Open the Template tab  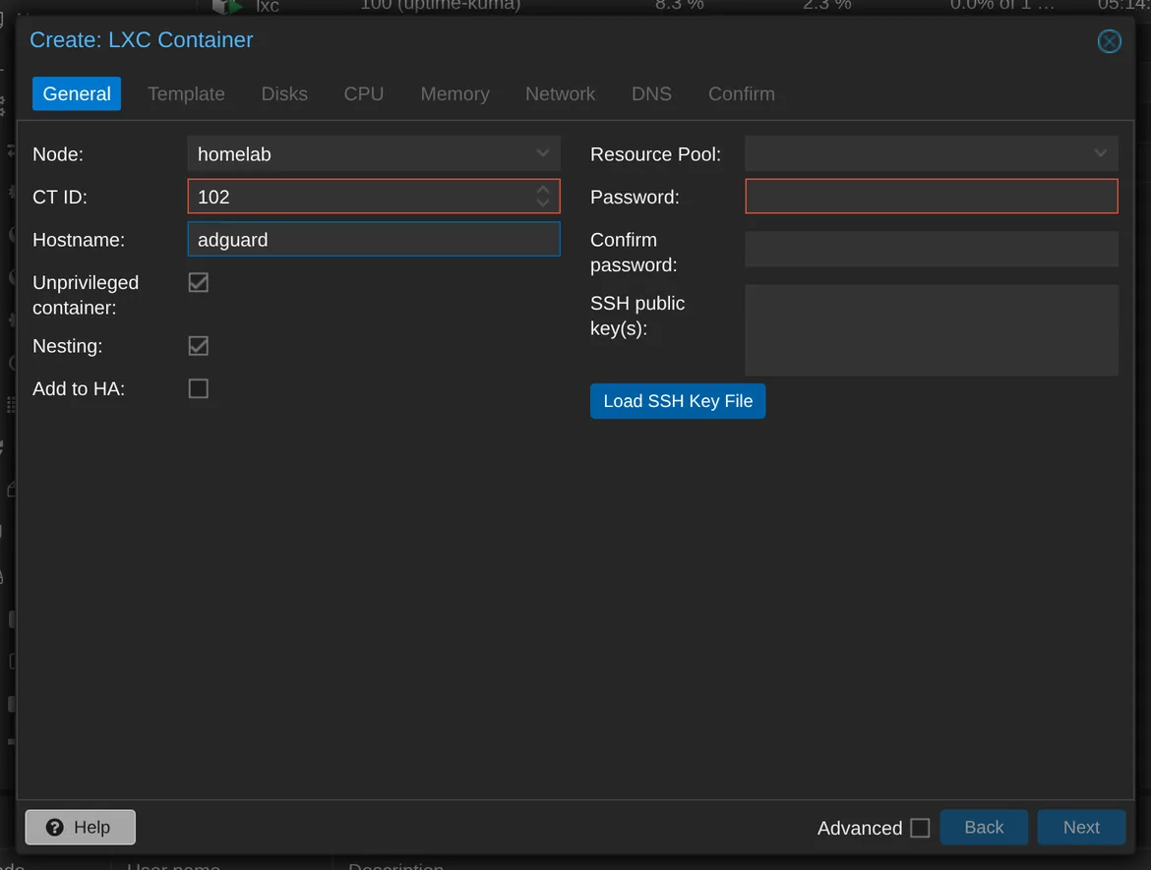click(186, 94)
